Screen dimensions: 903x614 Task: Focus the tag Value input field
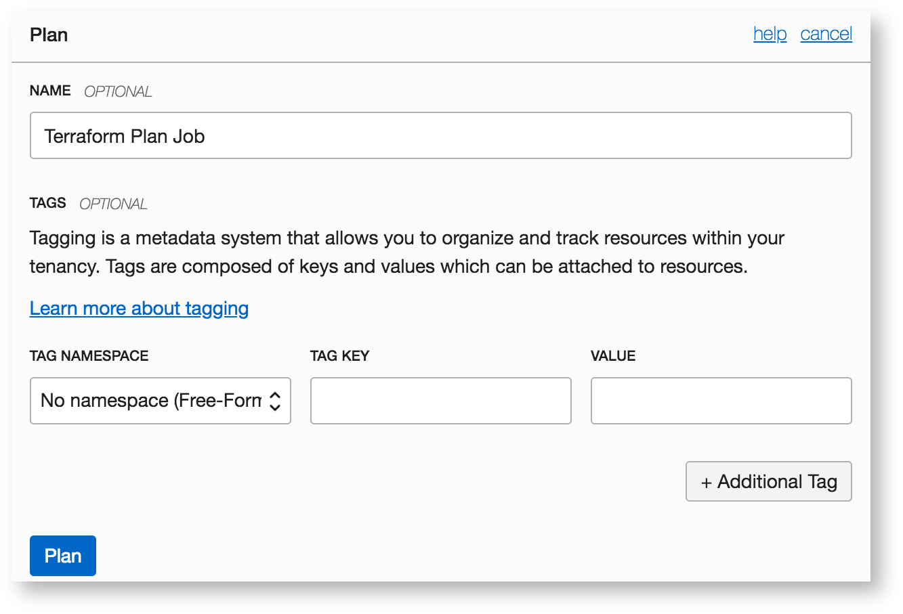[721, 401]
